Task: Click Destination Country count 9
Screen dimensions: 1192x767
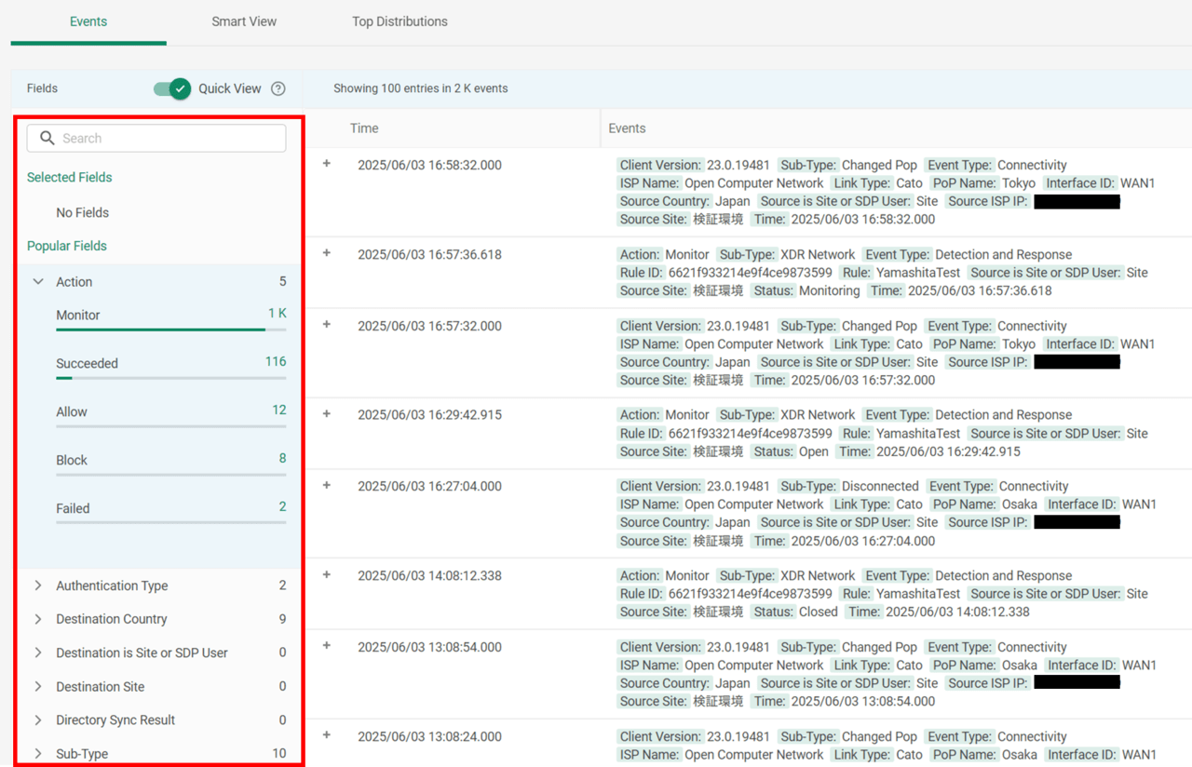Action: [283, 619]
